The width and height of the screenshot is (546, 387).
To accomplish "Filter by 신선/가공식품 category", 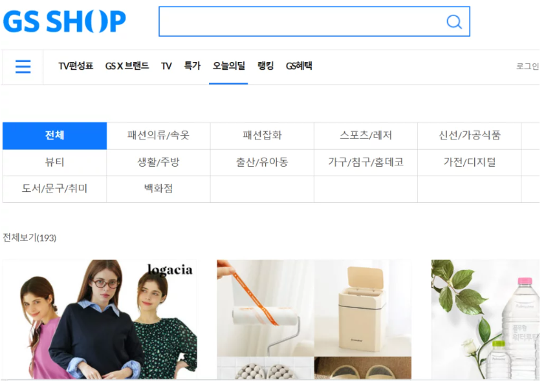I will 470,136.
